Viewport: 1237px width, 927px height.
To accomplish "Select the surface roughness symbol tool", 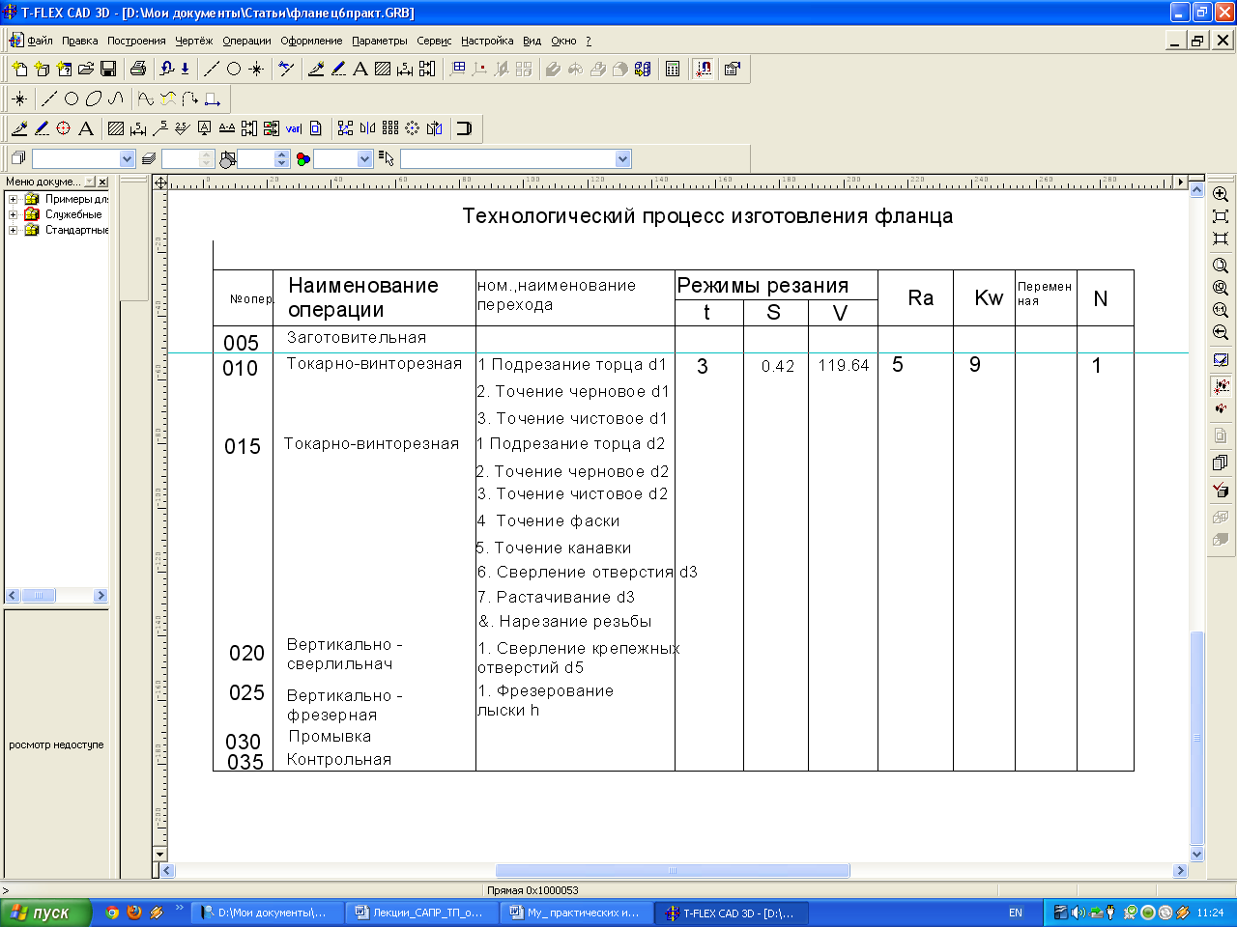I will [182, 128].
